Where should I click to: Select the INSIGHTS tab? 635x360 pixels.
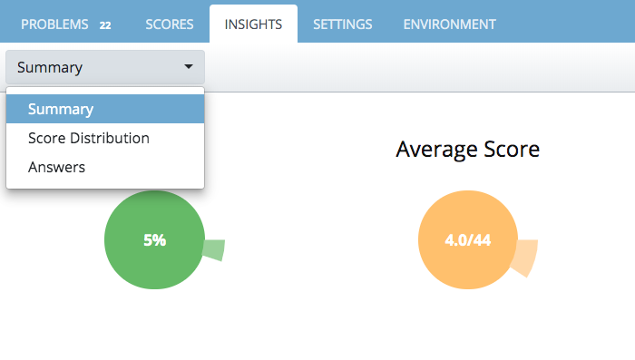pyautogui.click(x=253, y=24)
